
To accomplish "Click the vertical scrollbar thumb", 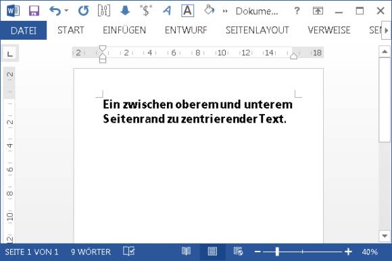I will click(x=385, y=100).
